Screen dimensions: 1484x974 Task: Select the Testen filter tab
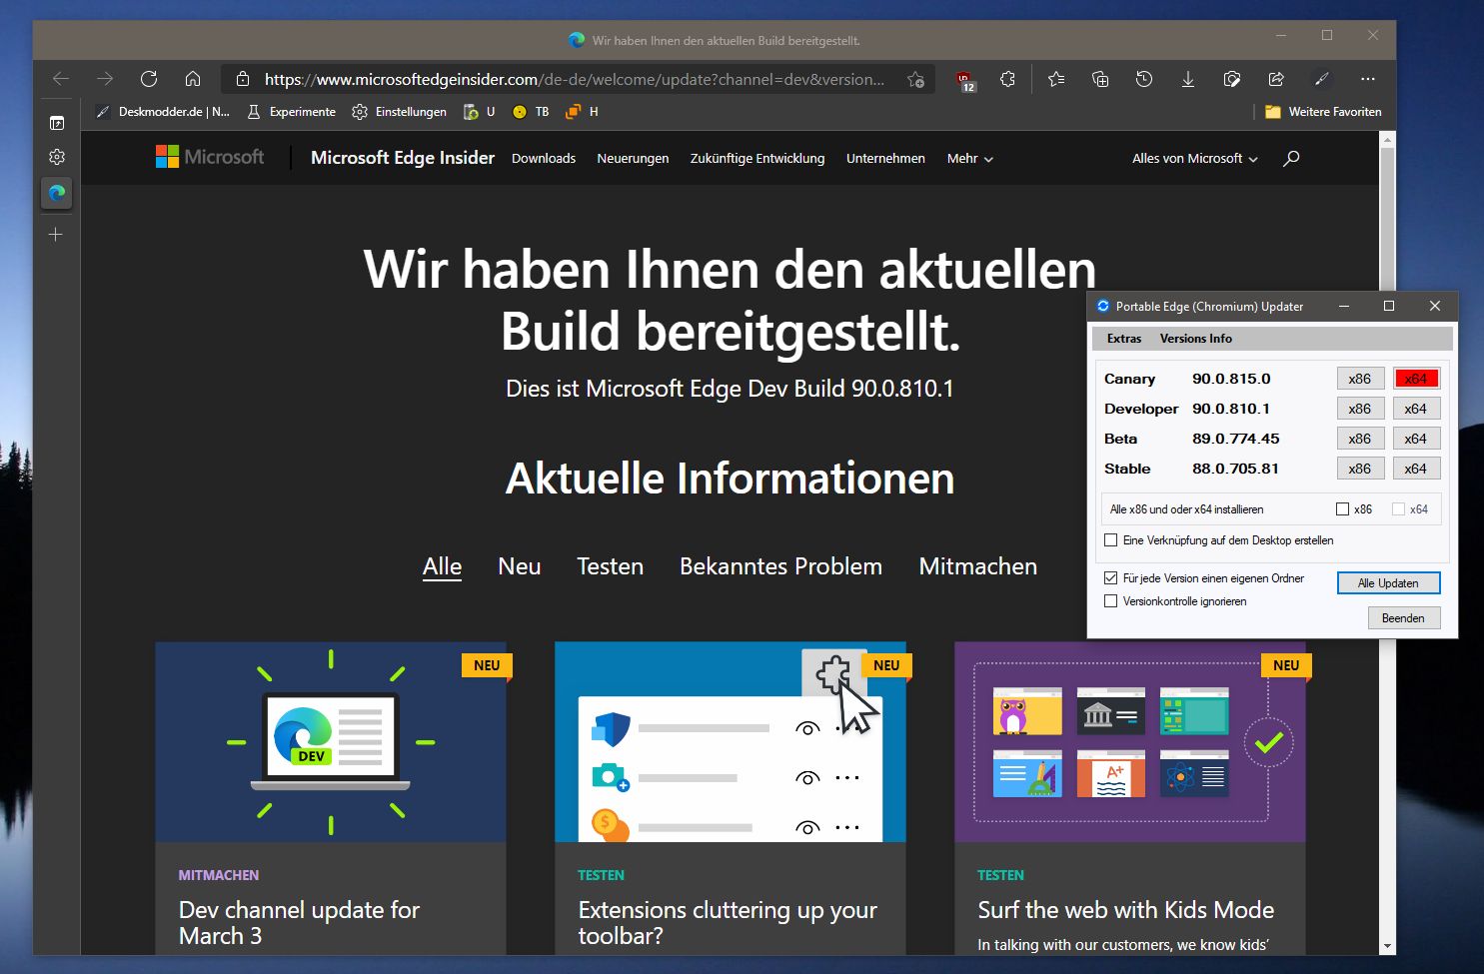pos(610,566)
